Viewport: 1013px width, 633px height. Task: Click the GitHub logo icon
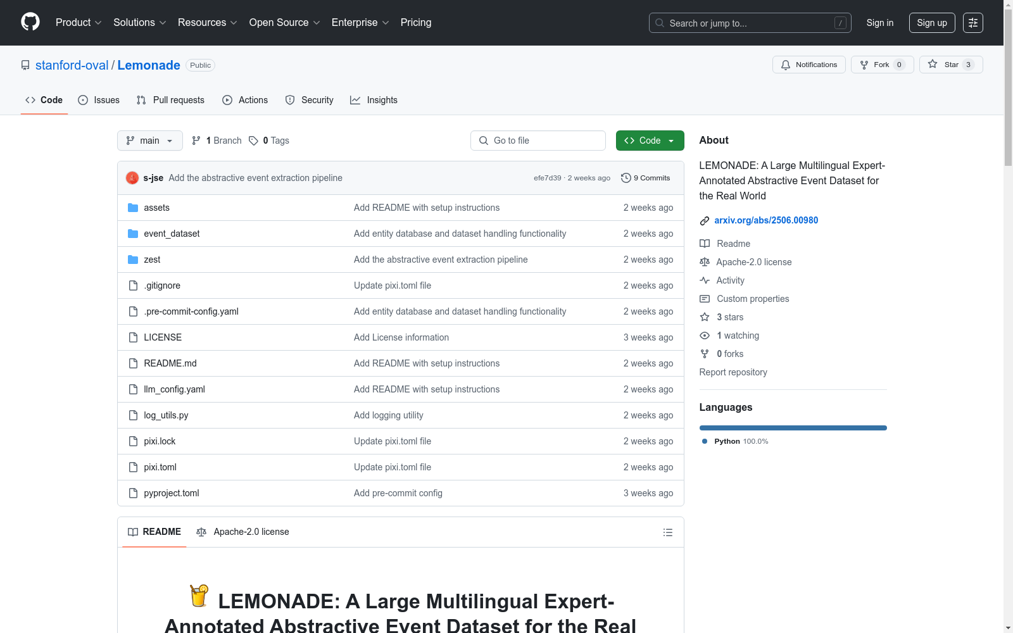tap(30, 22)
